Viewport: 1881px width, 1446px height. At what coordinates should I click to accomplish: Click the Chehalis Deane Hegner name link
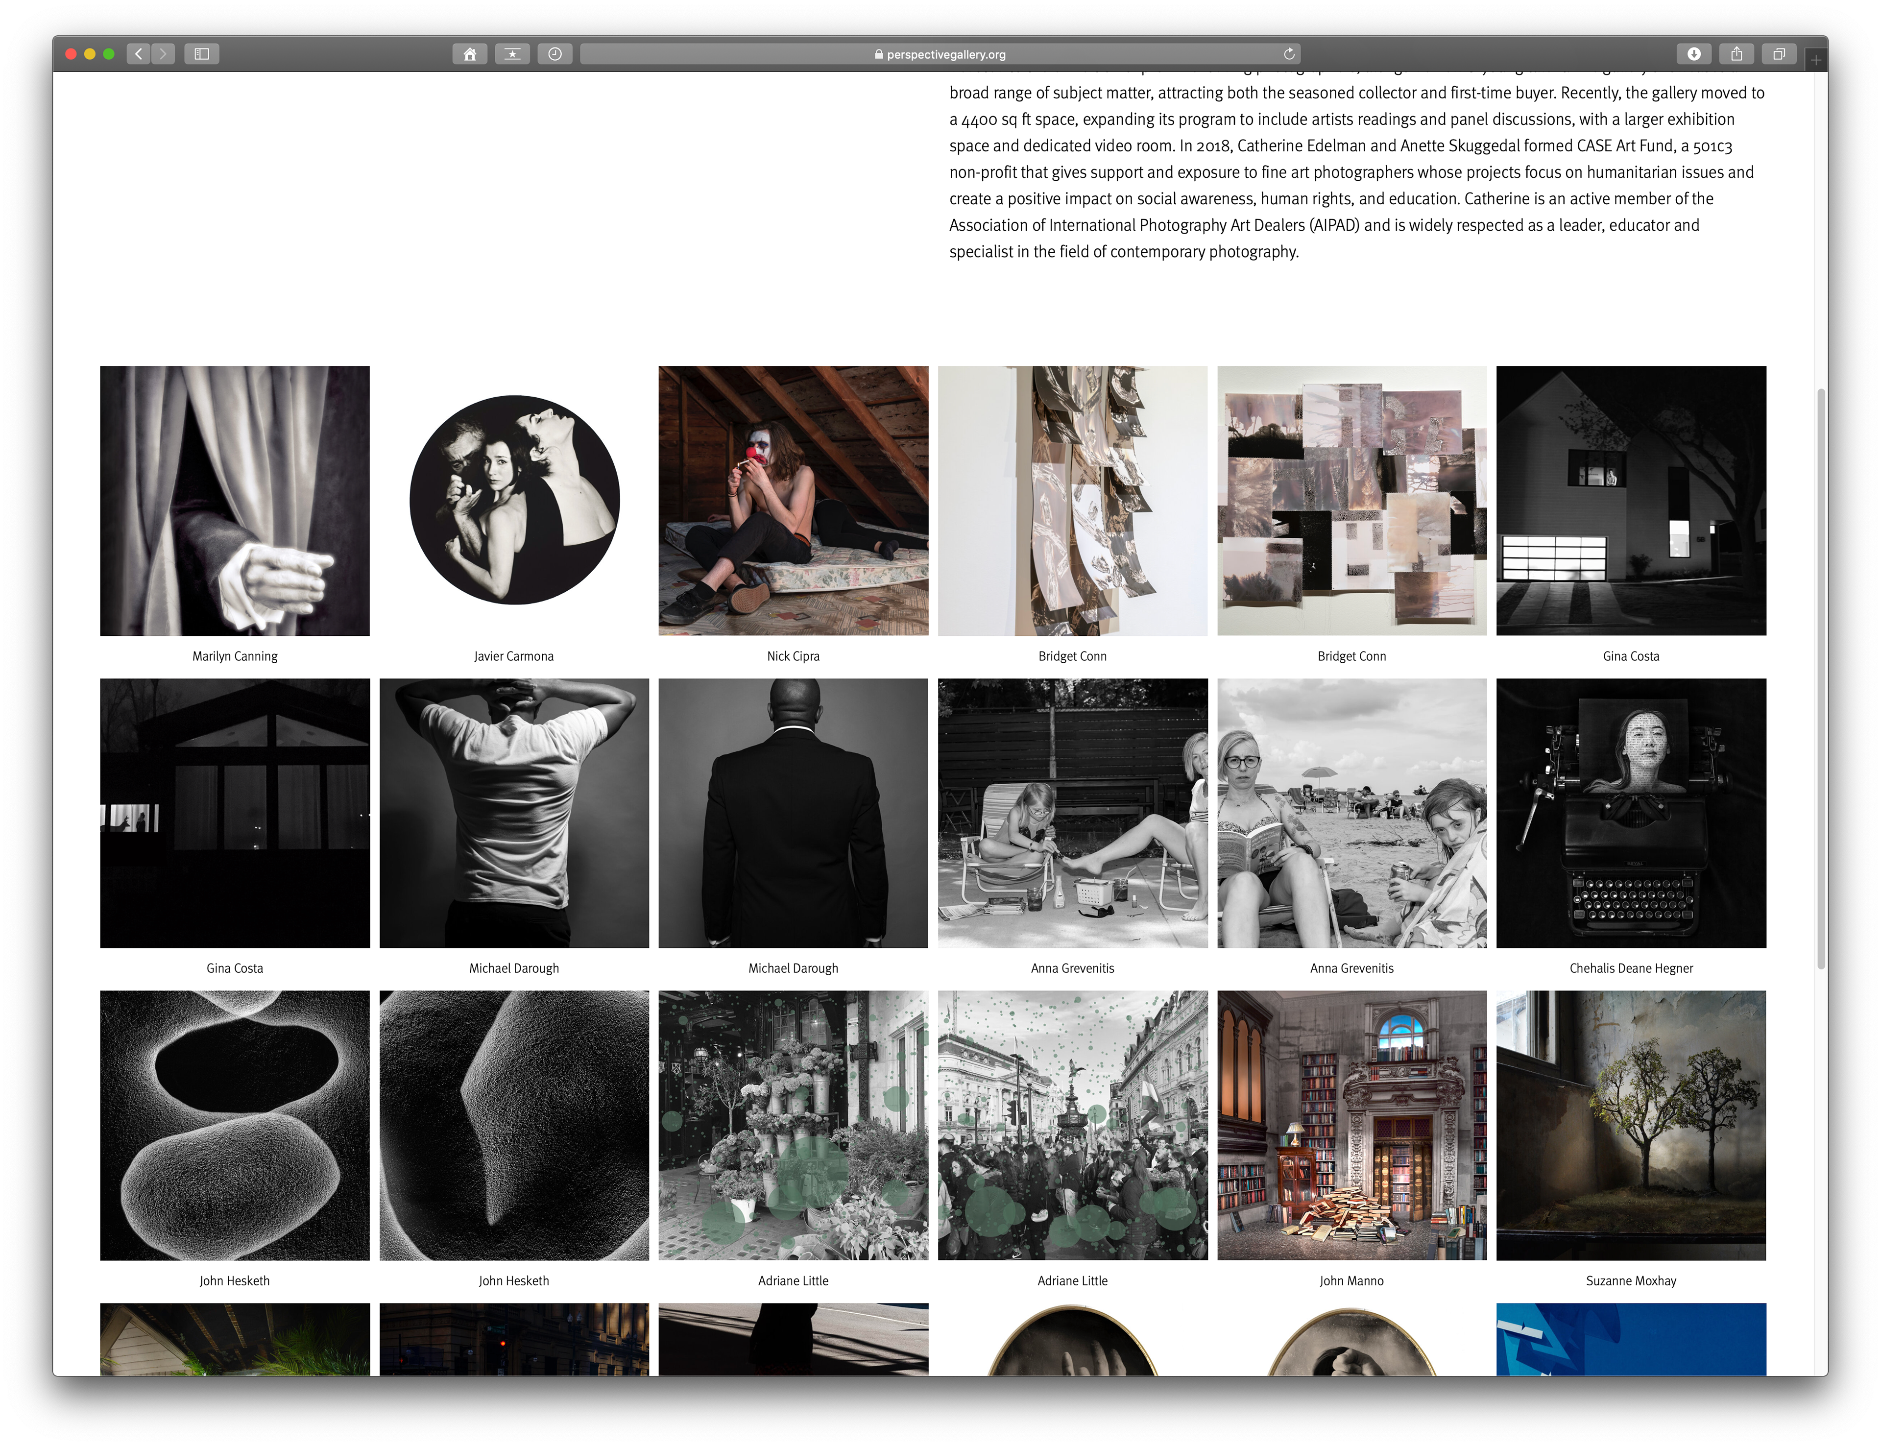pyautogui.click(x=1631, y=968)
